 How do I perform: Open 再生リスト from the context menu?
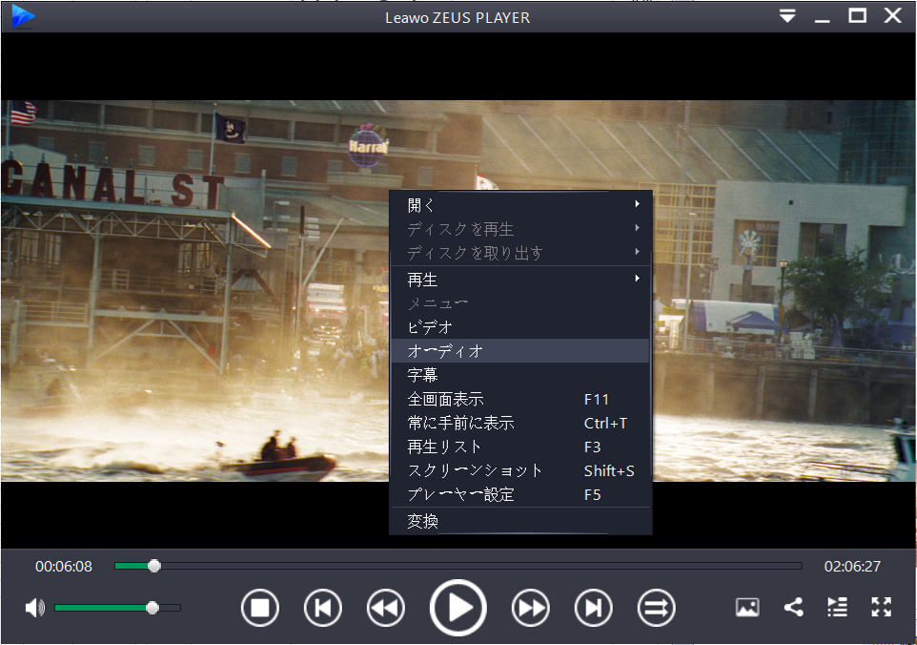tap(520, 447)
